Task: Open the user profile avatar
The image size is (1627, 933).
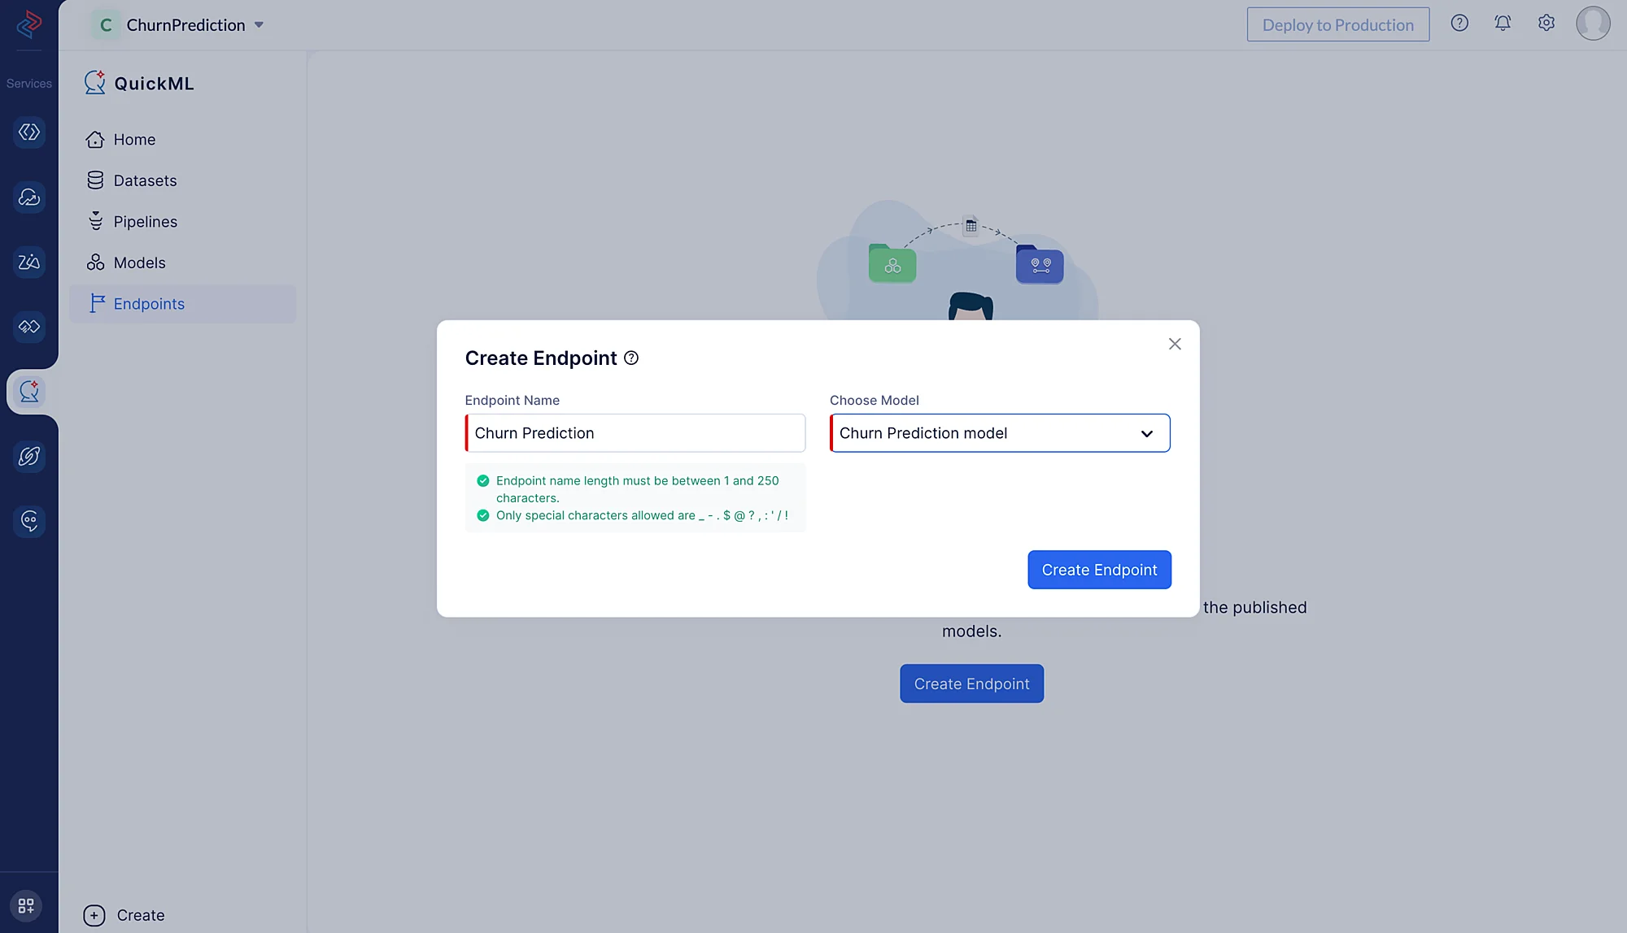Action: click(1592, 24)
